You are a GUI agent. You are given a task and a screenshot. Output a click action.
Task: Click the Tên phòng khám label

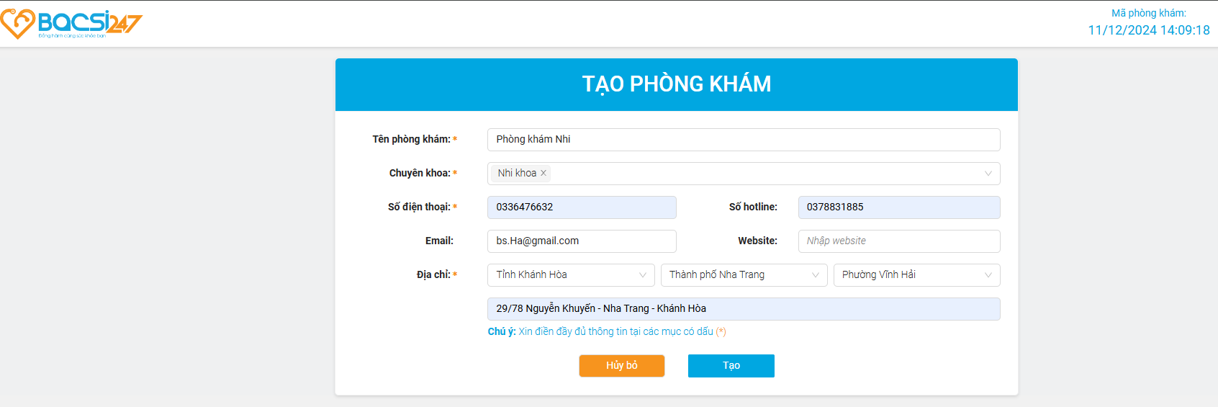point(411,139)
